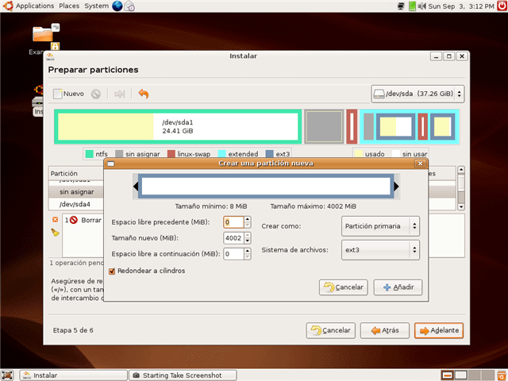The height and width of the screenshot is (381, 508).
Task: Click the right resize handle of partition bar
Action: [395, 187]
